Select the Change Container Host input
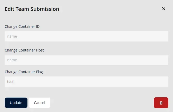 86,60
